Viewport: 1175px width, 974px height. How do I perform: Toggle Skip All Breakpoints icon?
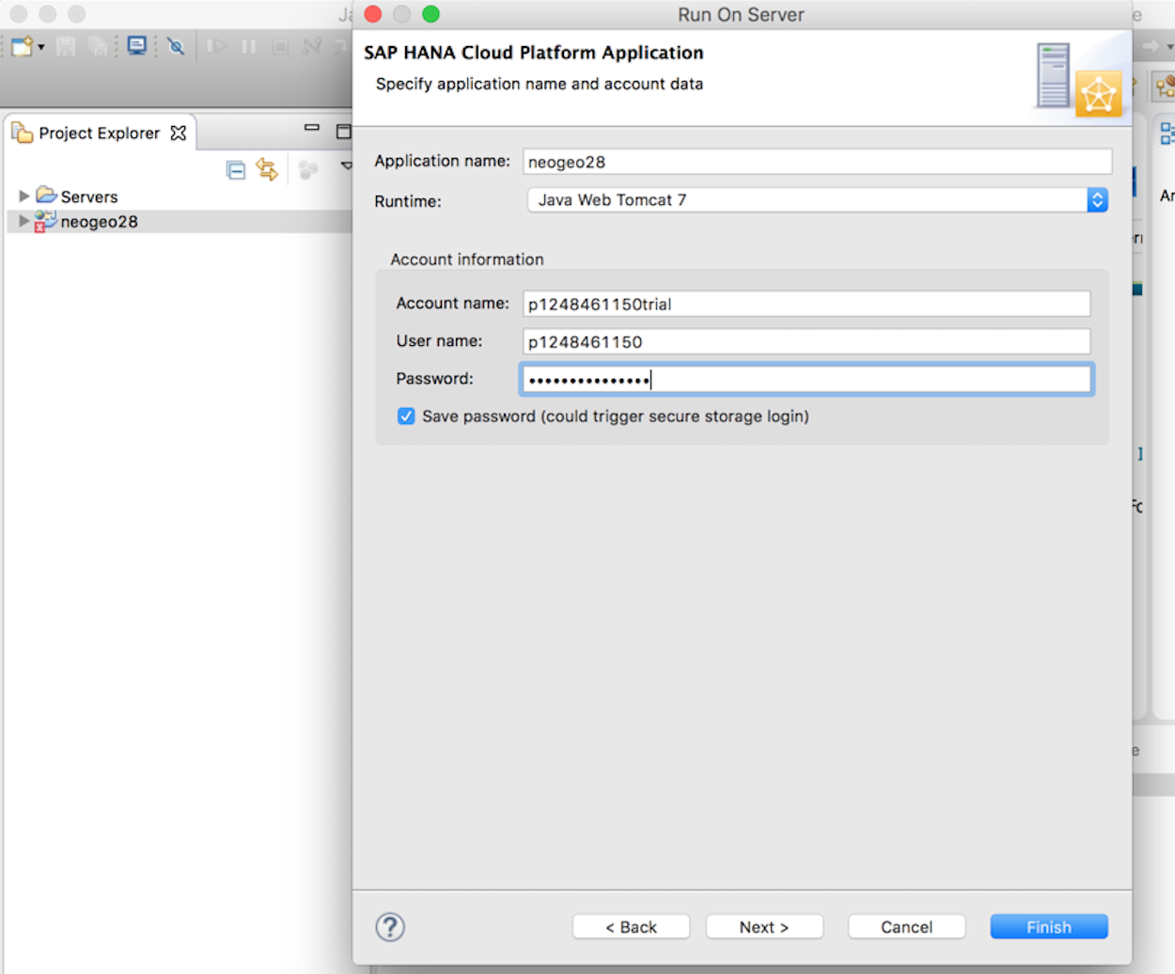click(176, 46)
